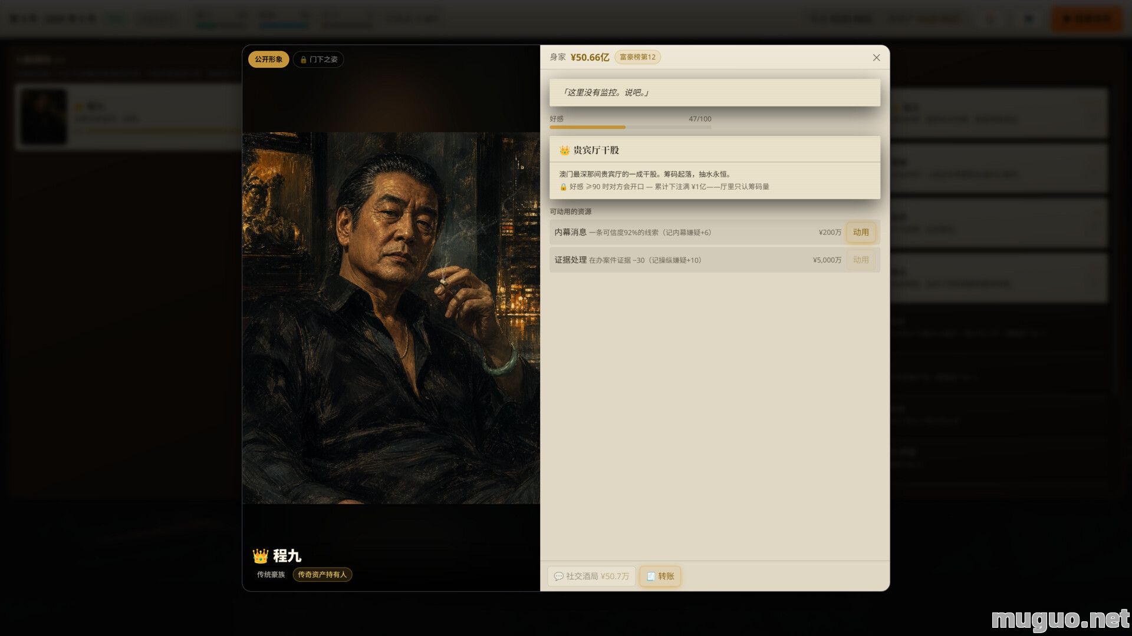The width and height of the screenshot is (1132, 636).
Task: Click the ¥200万 cost value
Action: (830, 233)
